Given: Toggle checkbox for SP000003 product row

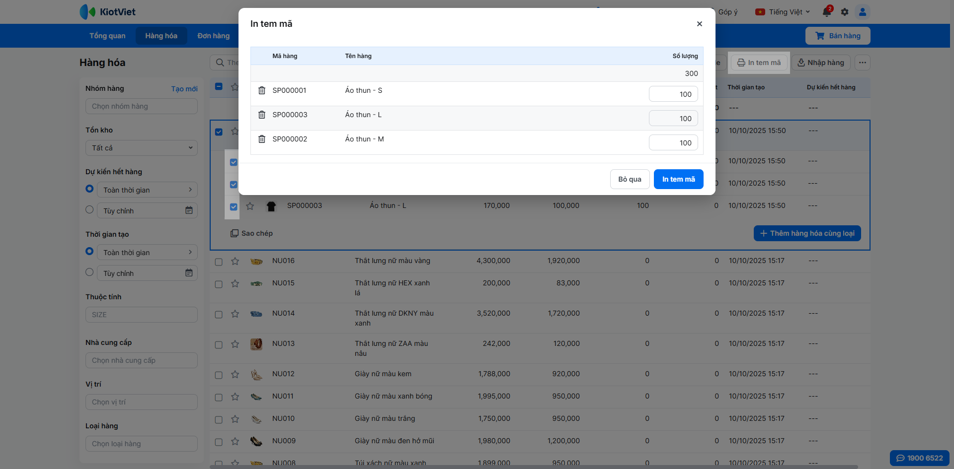Looking at the screenshot, I should 234,207.
